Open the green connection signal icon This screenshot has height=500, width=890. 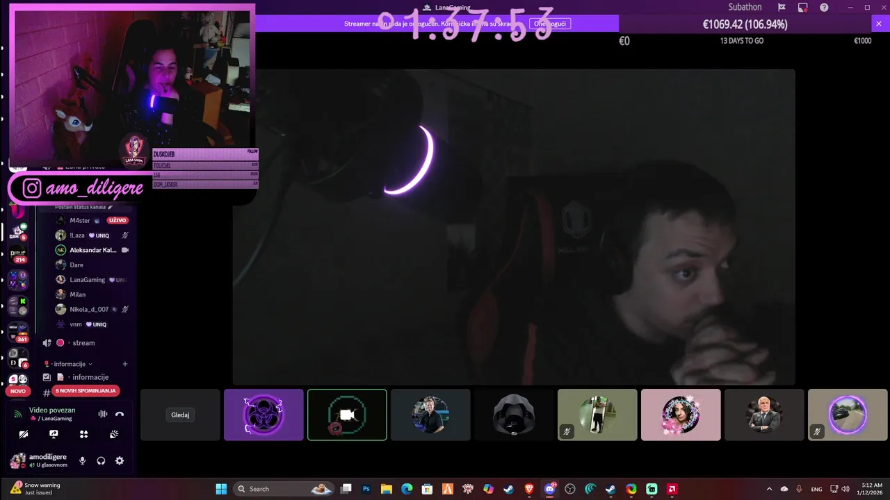coord(18,414)
